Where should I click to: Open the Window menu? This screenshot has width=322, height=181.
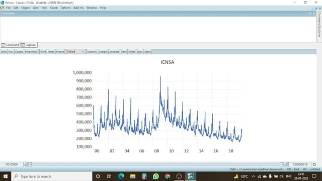[x=92, y=8]
